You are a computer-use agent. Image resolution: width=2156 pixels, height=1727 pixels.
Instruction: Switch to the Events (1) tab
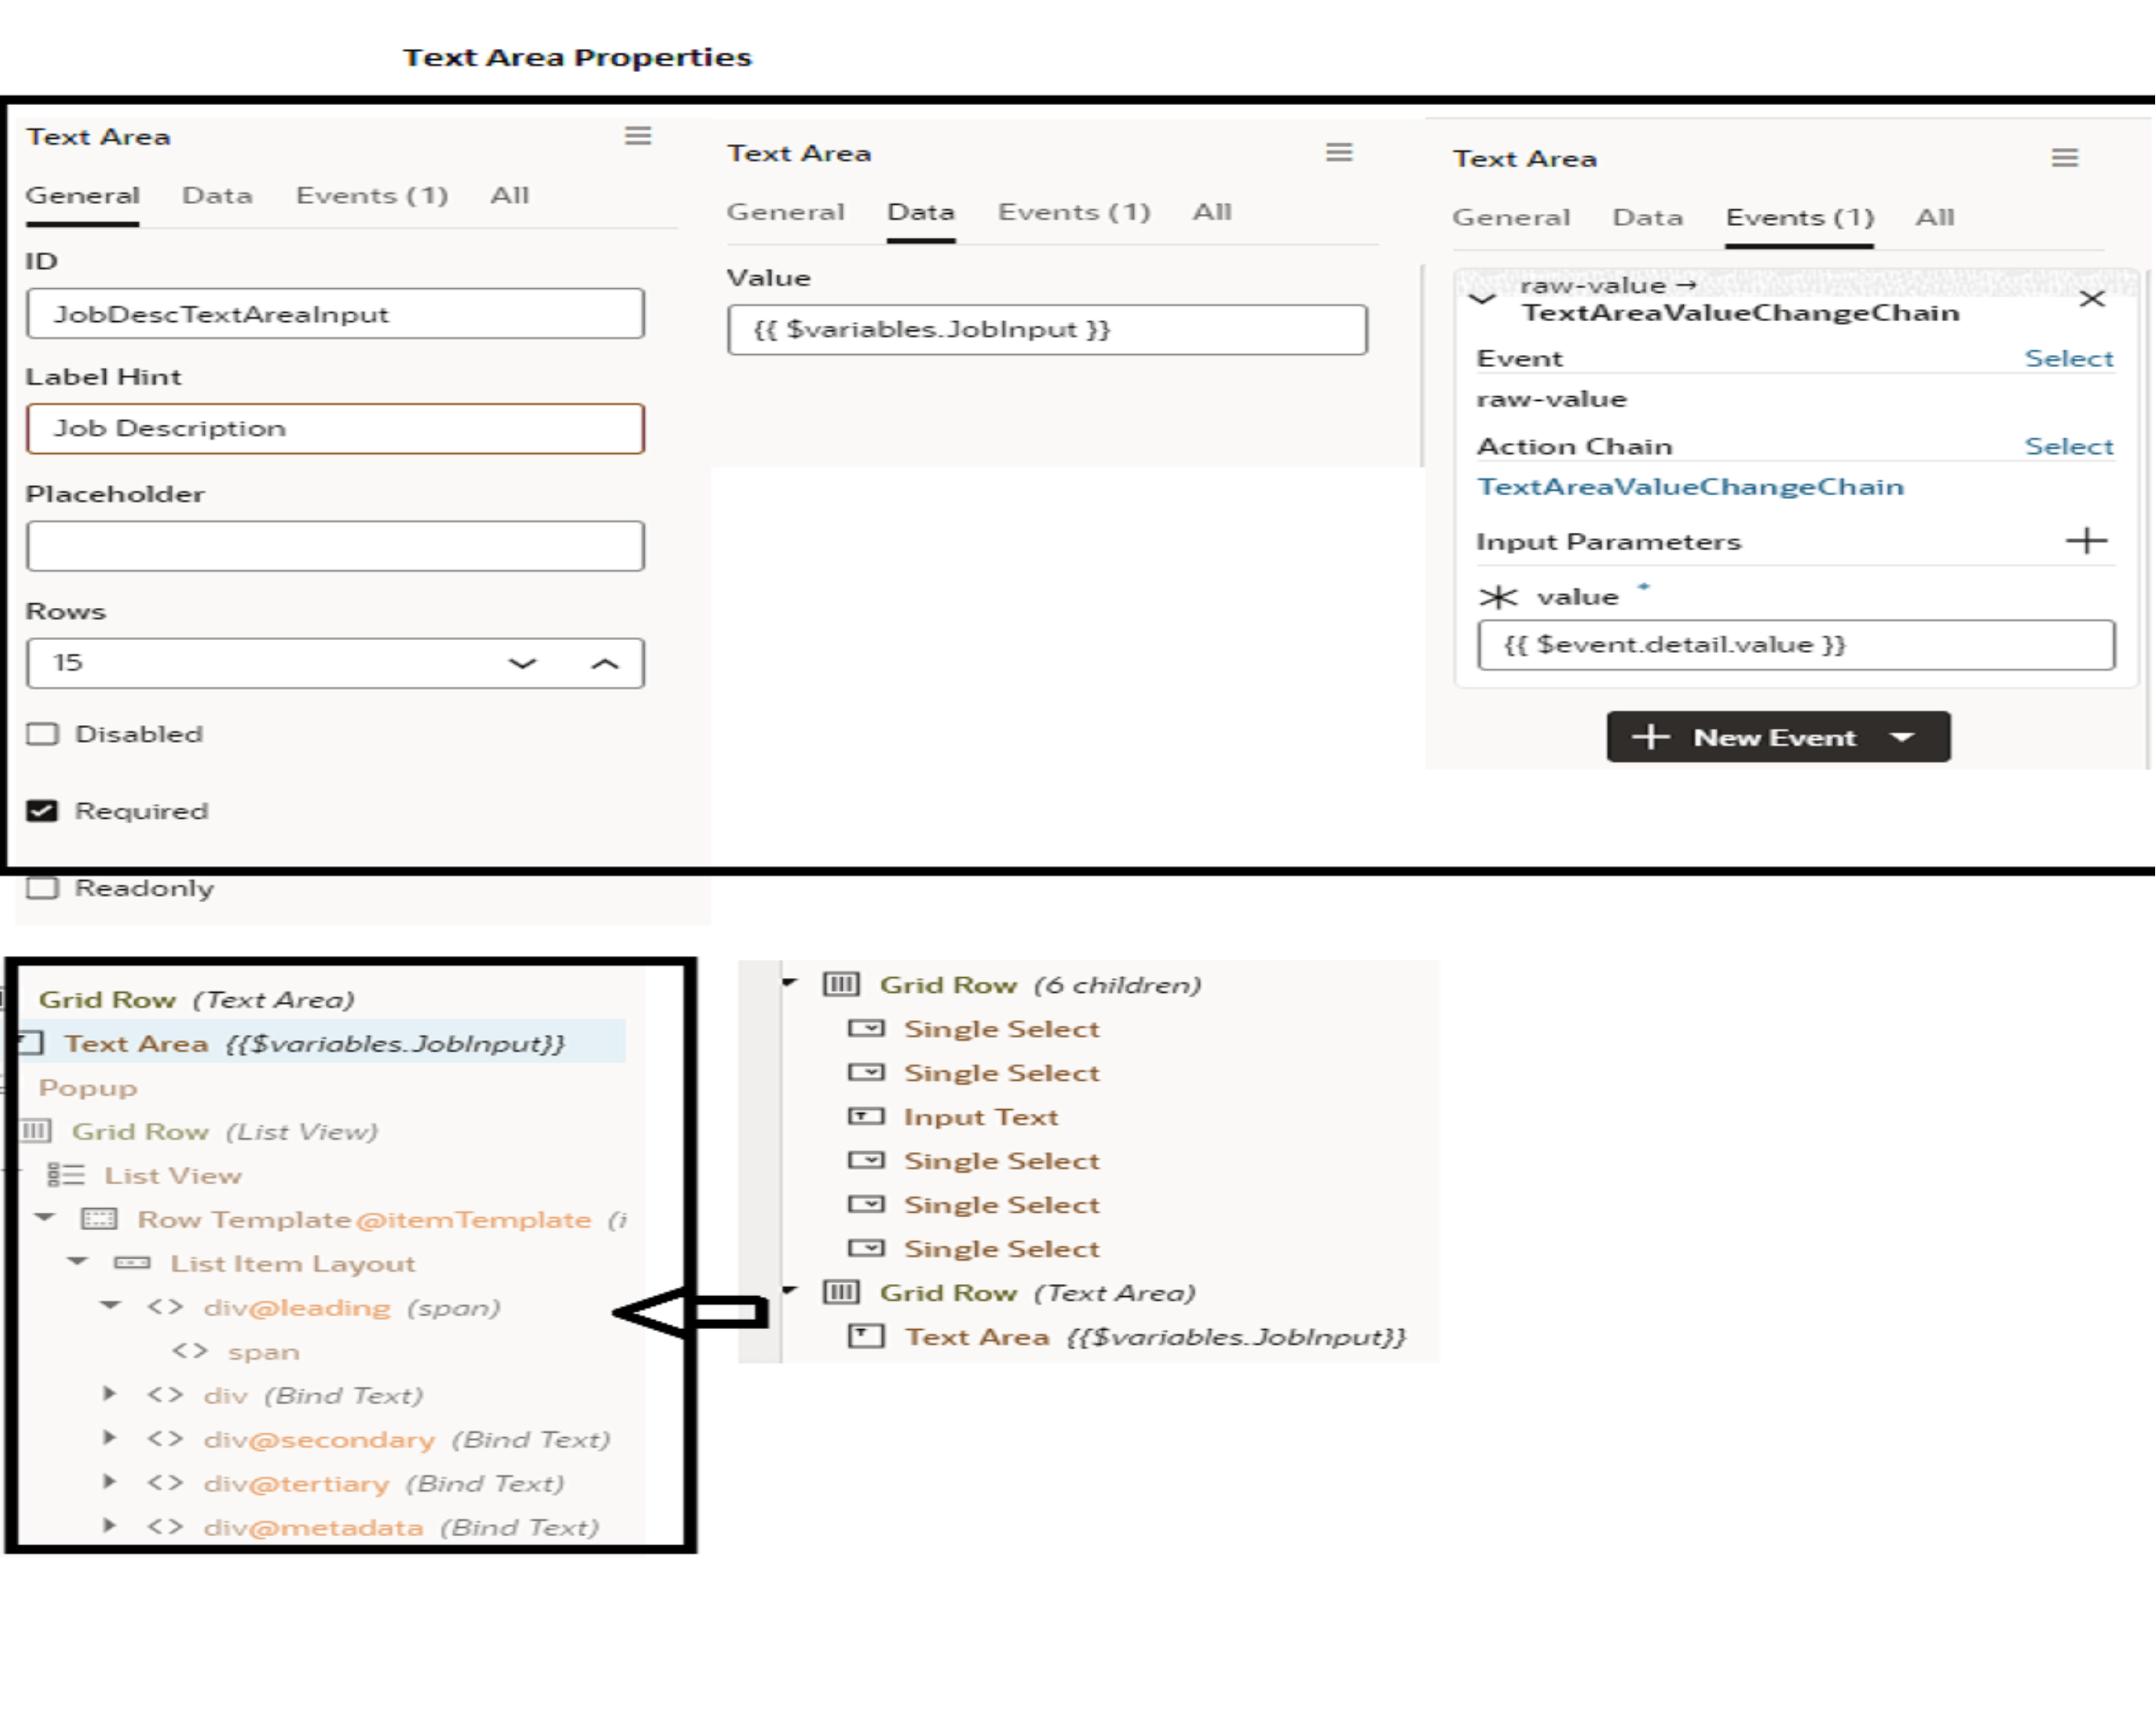coord(371,195)
